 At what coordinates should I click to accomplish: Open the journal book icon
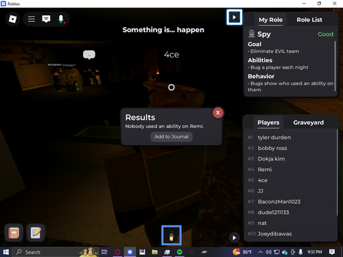coord(14,233)
